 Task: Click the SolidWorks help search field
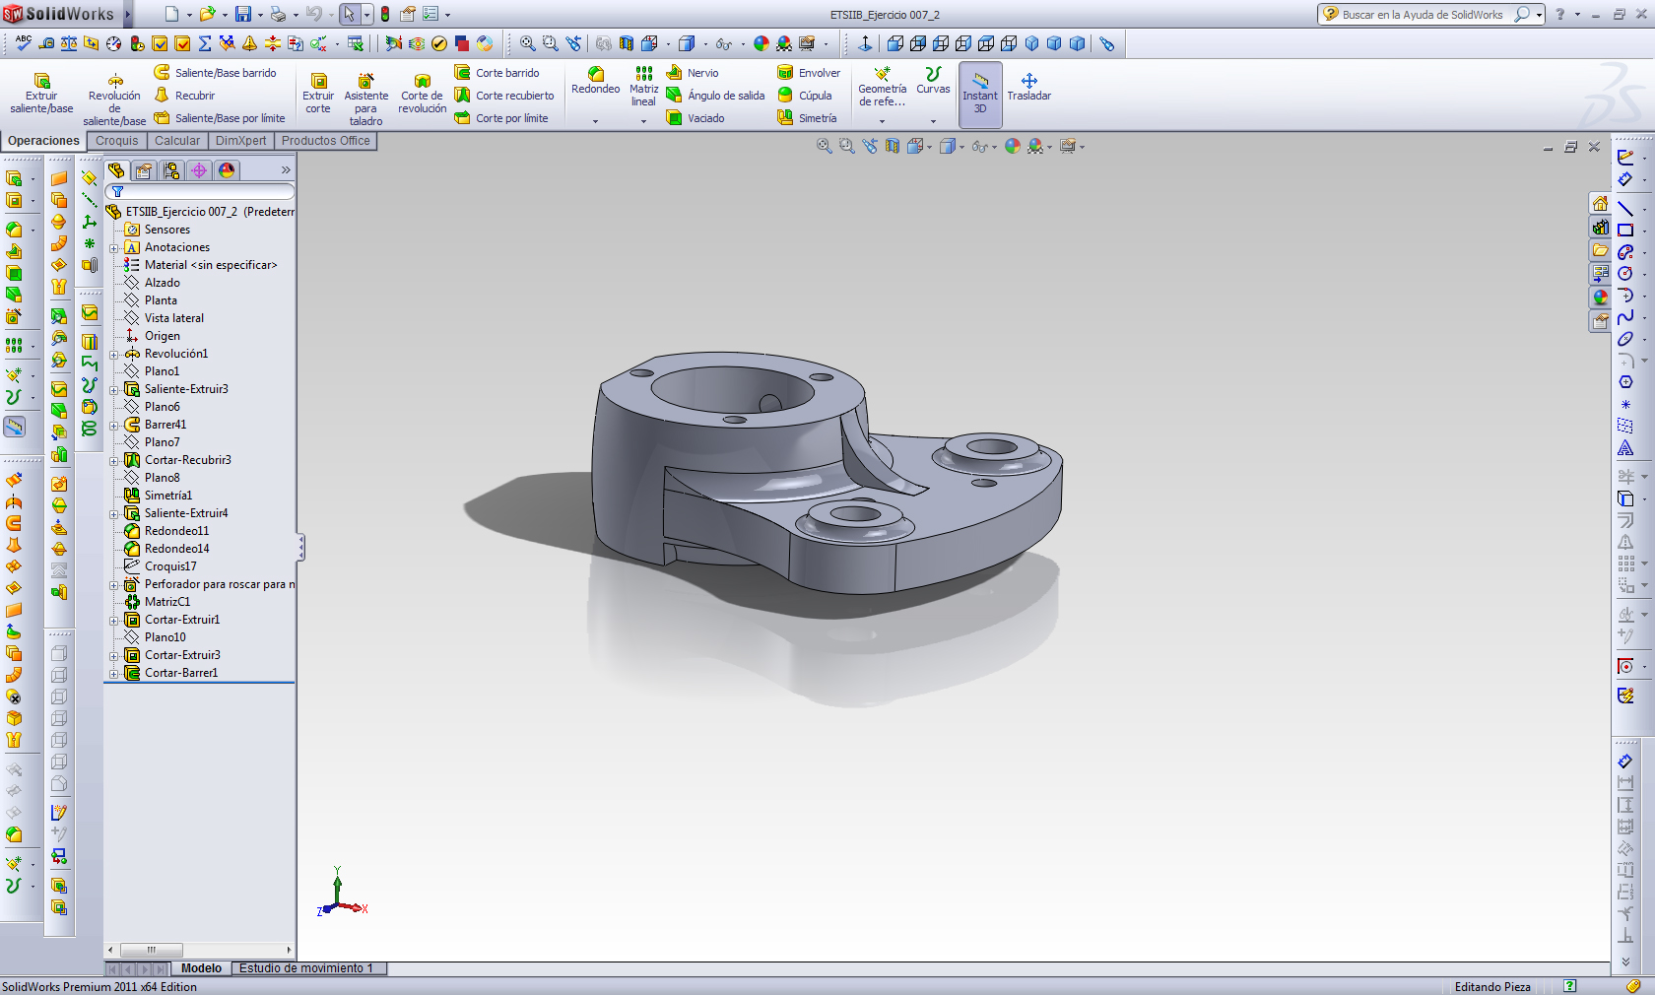(1422, 15)
